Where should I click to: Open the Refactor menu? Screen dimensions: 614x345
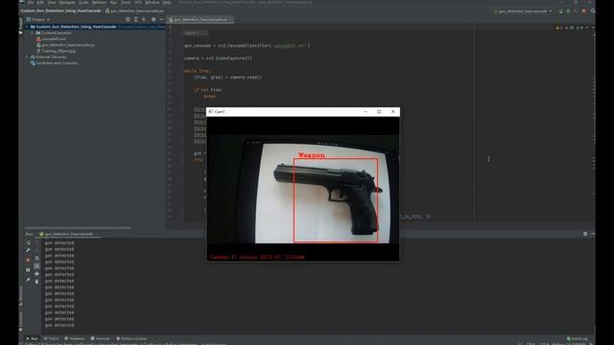(x=100, y=2)
